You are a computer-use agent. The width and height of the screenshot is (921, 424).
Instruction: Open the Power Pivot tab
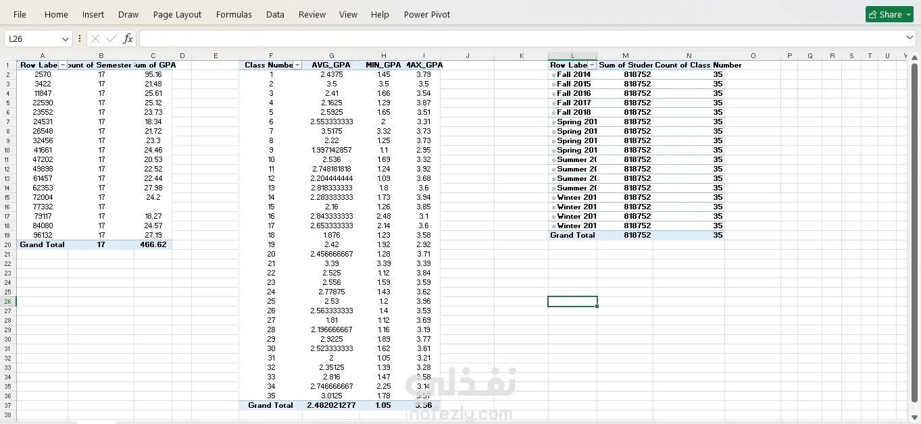tap(427, 14)
